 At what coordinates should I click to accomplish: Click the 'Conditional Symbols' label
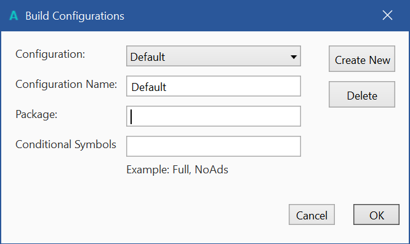[x=66, y=144]
